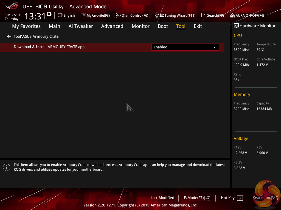The height and width of the screenshot is (210, 281).
Task: Open the My Favorites tab
Action: pyautogui.click(x=26, y=26)
